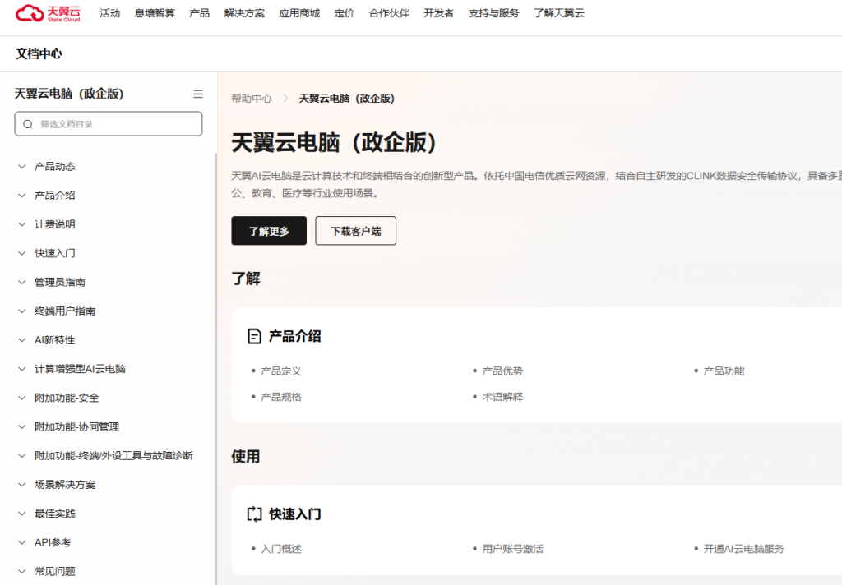
Task: Click the 下载客户端 button
Action: (355, 231)
